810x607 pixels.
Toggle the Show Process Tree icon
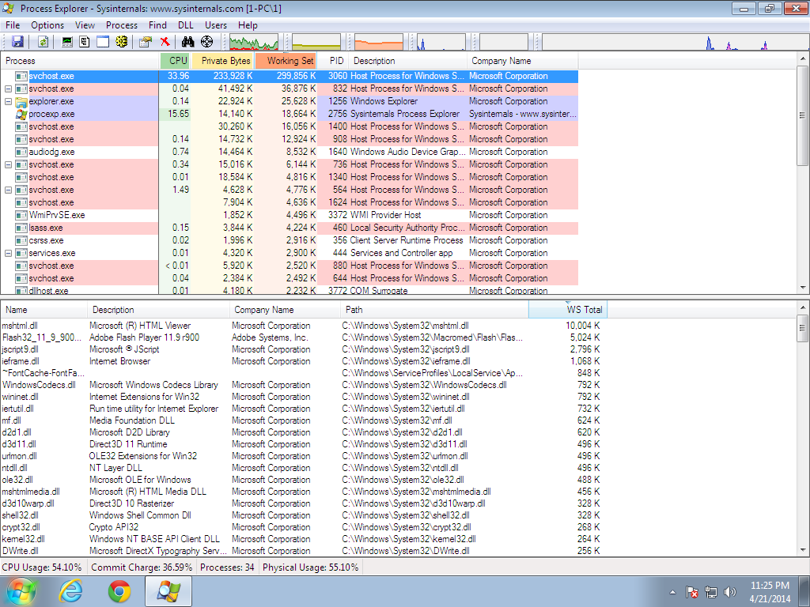[85, 42]
